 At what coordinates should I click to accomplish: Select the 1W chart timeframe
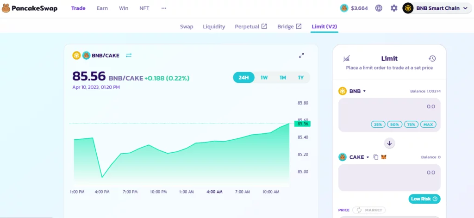(264, 78)
